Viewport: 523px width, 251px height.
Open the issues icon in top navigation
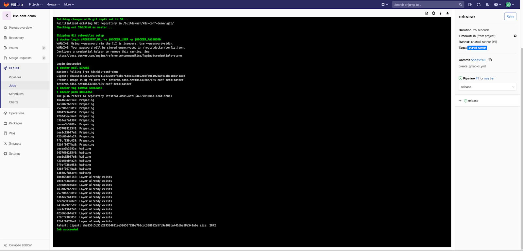click(x=470, y=5)
